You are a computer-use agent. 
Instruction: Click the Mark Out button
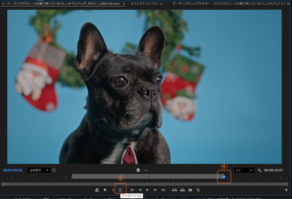tap(120, 190)
